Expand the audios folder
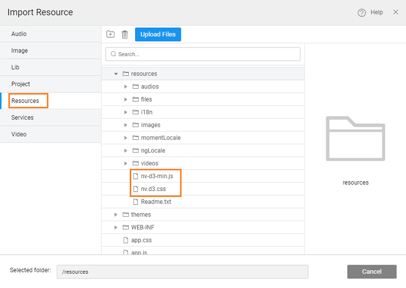406x288 pixels. (x=126, y=87)
